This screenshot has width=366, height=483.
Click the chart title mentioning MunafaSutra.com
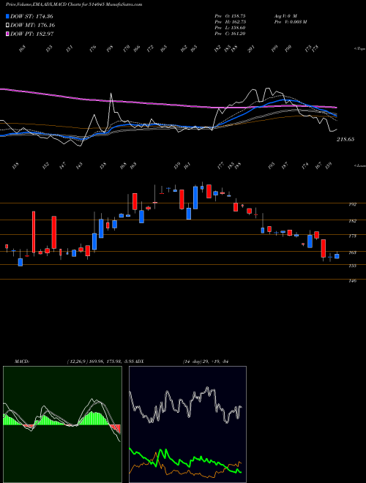(74, 4)
